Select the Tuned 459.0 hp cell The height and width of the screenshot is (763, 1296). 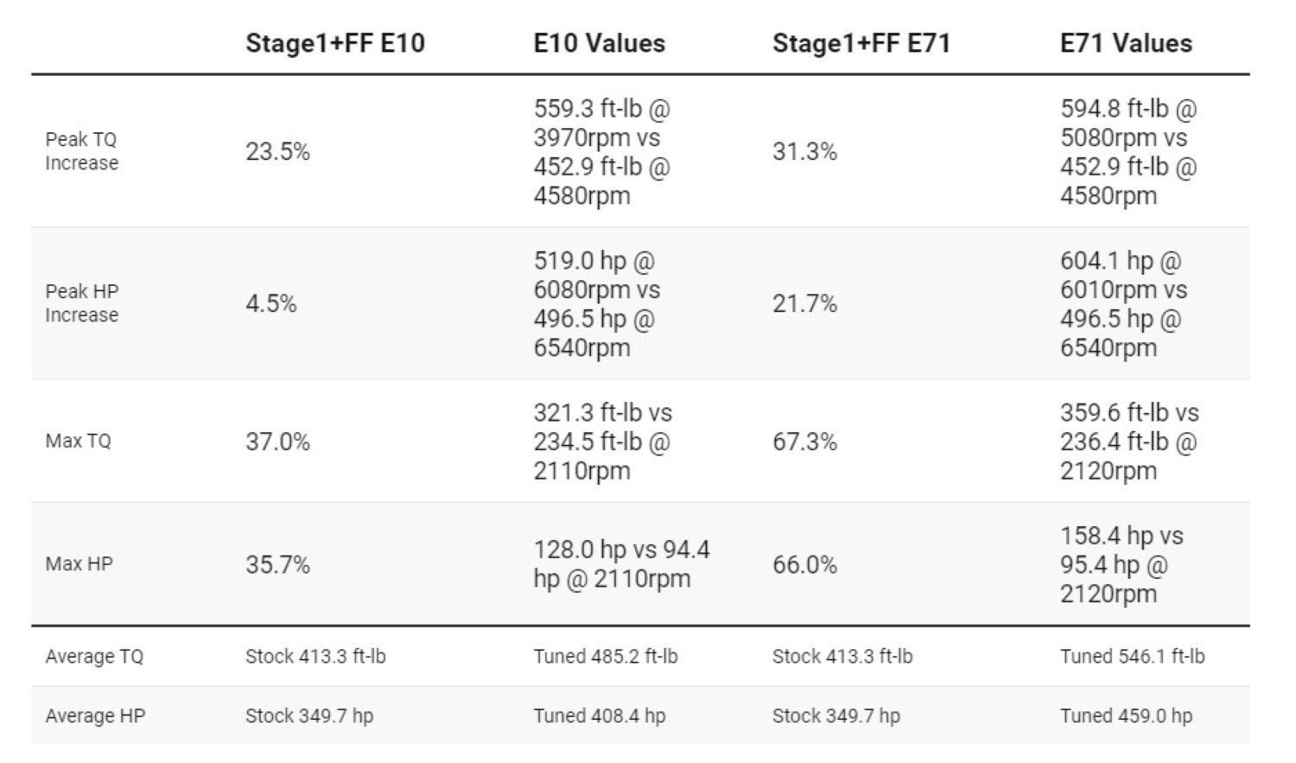[1126, 716]
